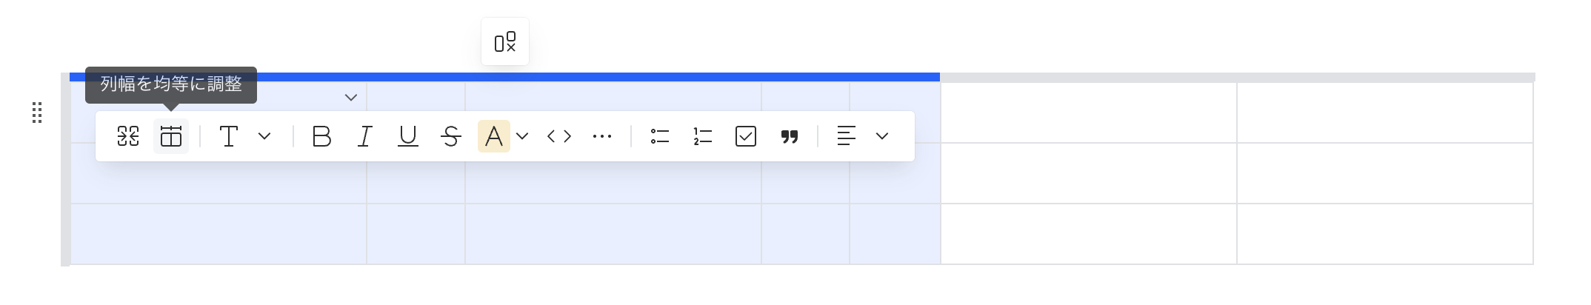Image resolution: width=1591 pixels, height=305 pixels.
Task: Insert a numbered list
Action: 703,136
